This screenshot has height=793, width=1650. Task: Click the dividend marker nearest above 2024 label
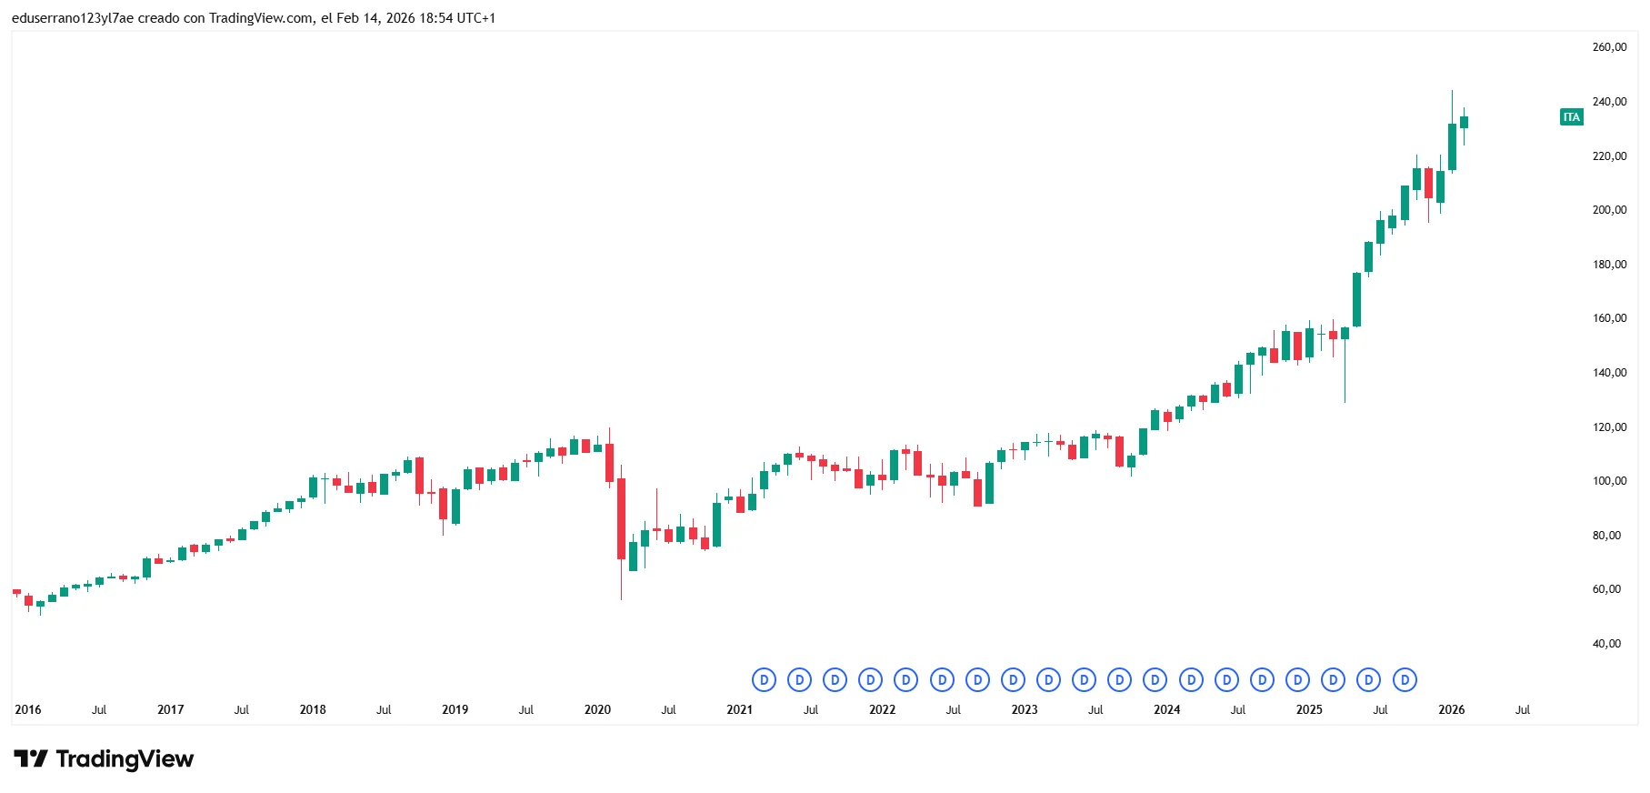[x=1155, y=679]
